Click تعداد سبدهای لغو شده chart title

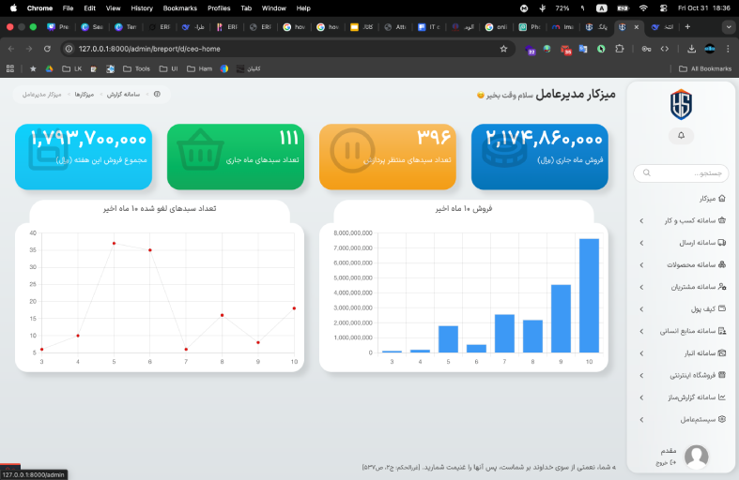coord(160,208)
